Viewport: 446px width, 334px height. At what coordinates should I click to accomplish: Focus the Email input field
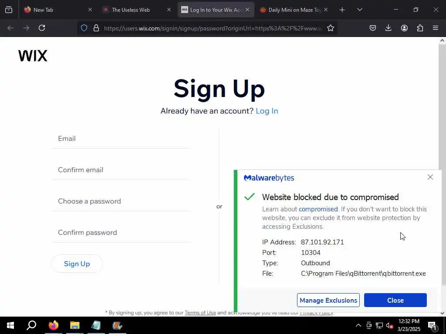point(121,139)
